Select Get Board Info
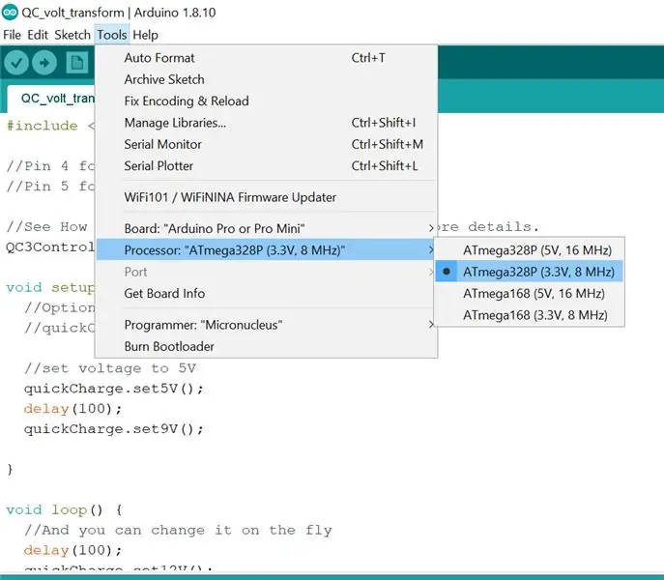 267,293
